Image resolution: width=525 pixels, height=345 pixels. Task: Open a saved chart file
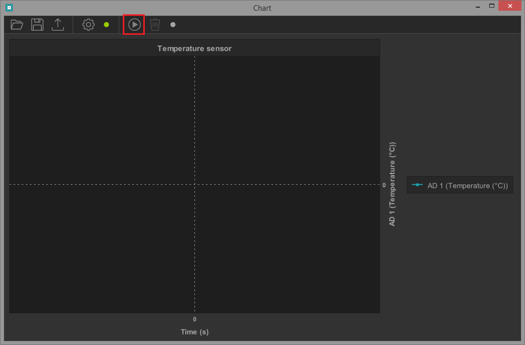click(x=16, y=25)
